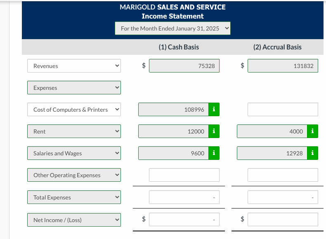Click the '(2) Accrual Basis' column heading
The height and width of the screenshot is (239, 326).
(277, 47)
